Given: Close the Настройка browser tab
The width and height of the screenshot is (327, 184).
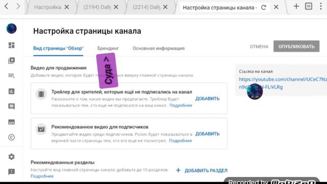Looking at the screenshot, I should (x=67, y=7).
